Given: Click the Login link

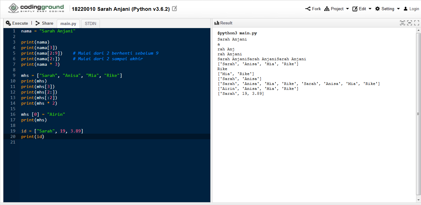Looking at the screenshot, I should 411,9.
